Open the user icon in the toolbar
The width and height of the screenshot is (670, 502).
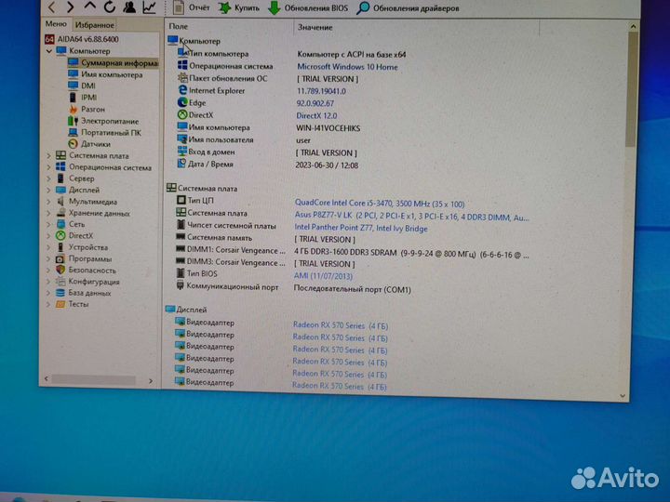pos(129,7)
